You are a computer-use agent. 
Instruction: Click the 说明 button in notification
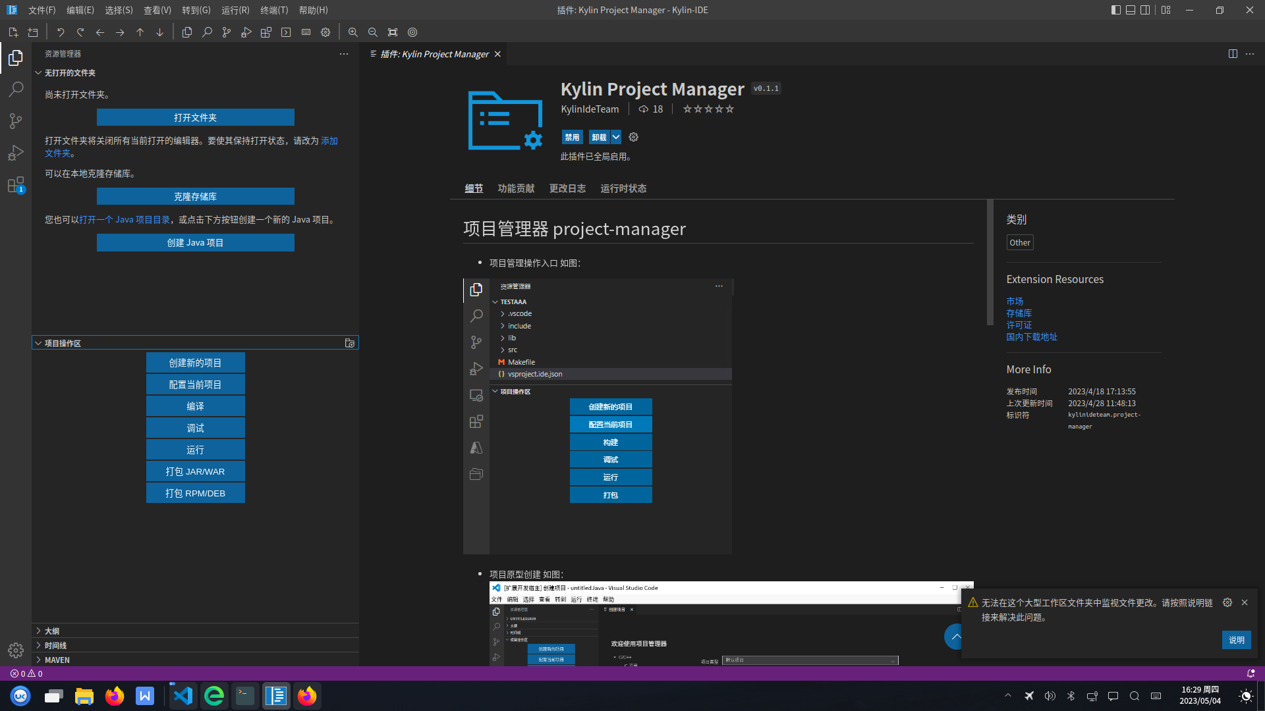(x=1237, y=640)
